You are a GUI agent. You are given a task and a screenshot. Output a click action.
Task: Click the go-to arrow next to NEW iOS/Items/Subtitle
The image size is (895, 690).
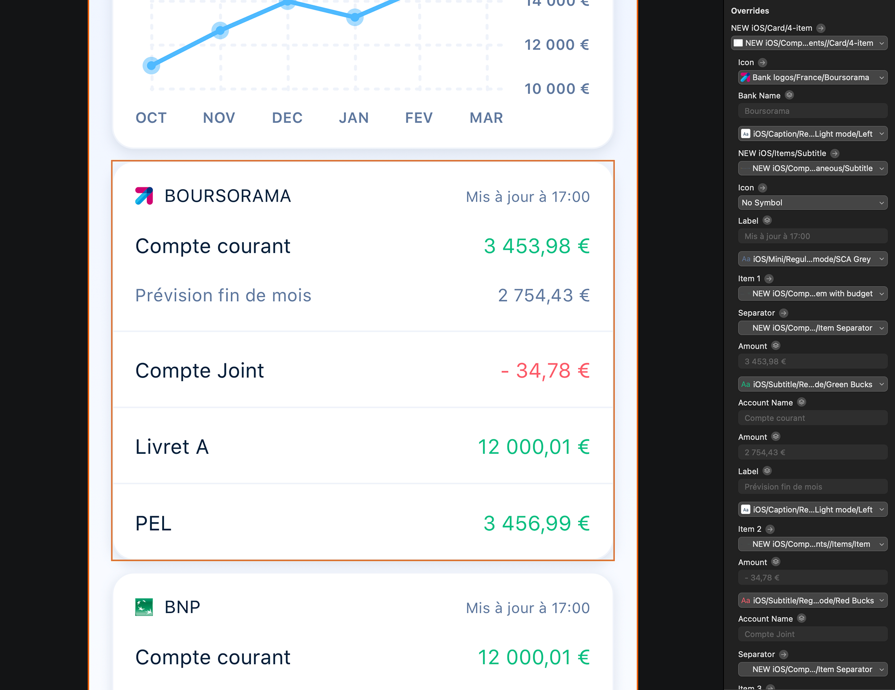click(835, 153)
